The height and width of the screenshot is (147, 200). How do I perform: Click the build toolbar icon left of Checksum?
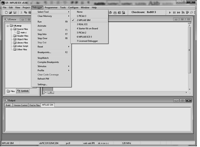(123, 13)
